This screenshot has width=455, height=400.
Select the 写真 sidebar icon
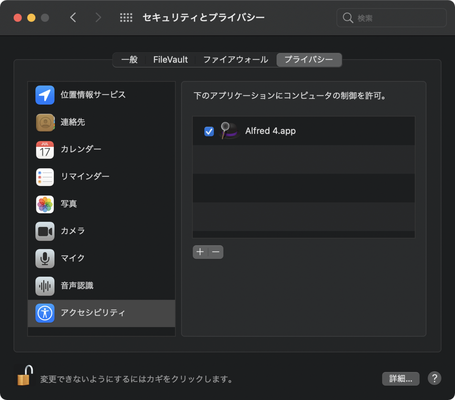(45, 204)
